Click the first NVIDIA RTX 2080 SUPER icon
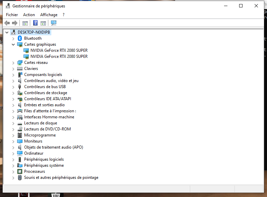This screenshot has height=197, width=267. [26, 51]
